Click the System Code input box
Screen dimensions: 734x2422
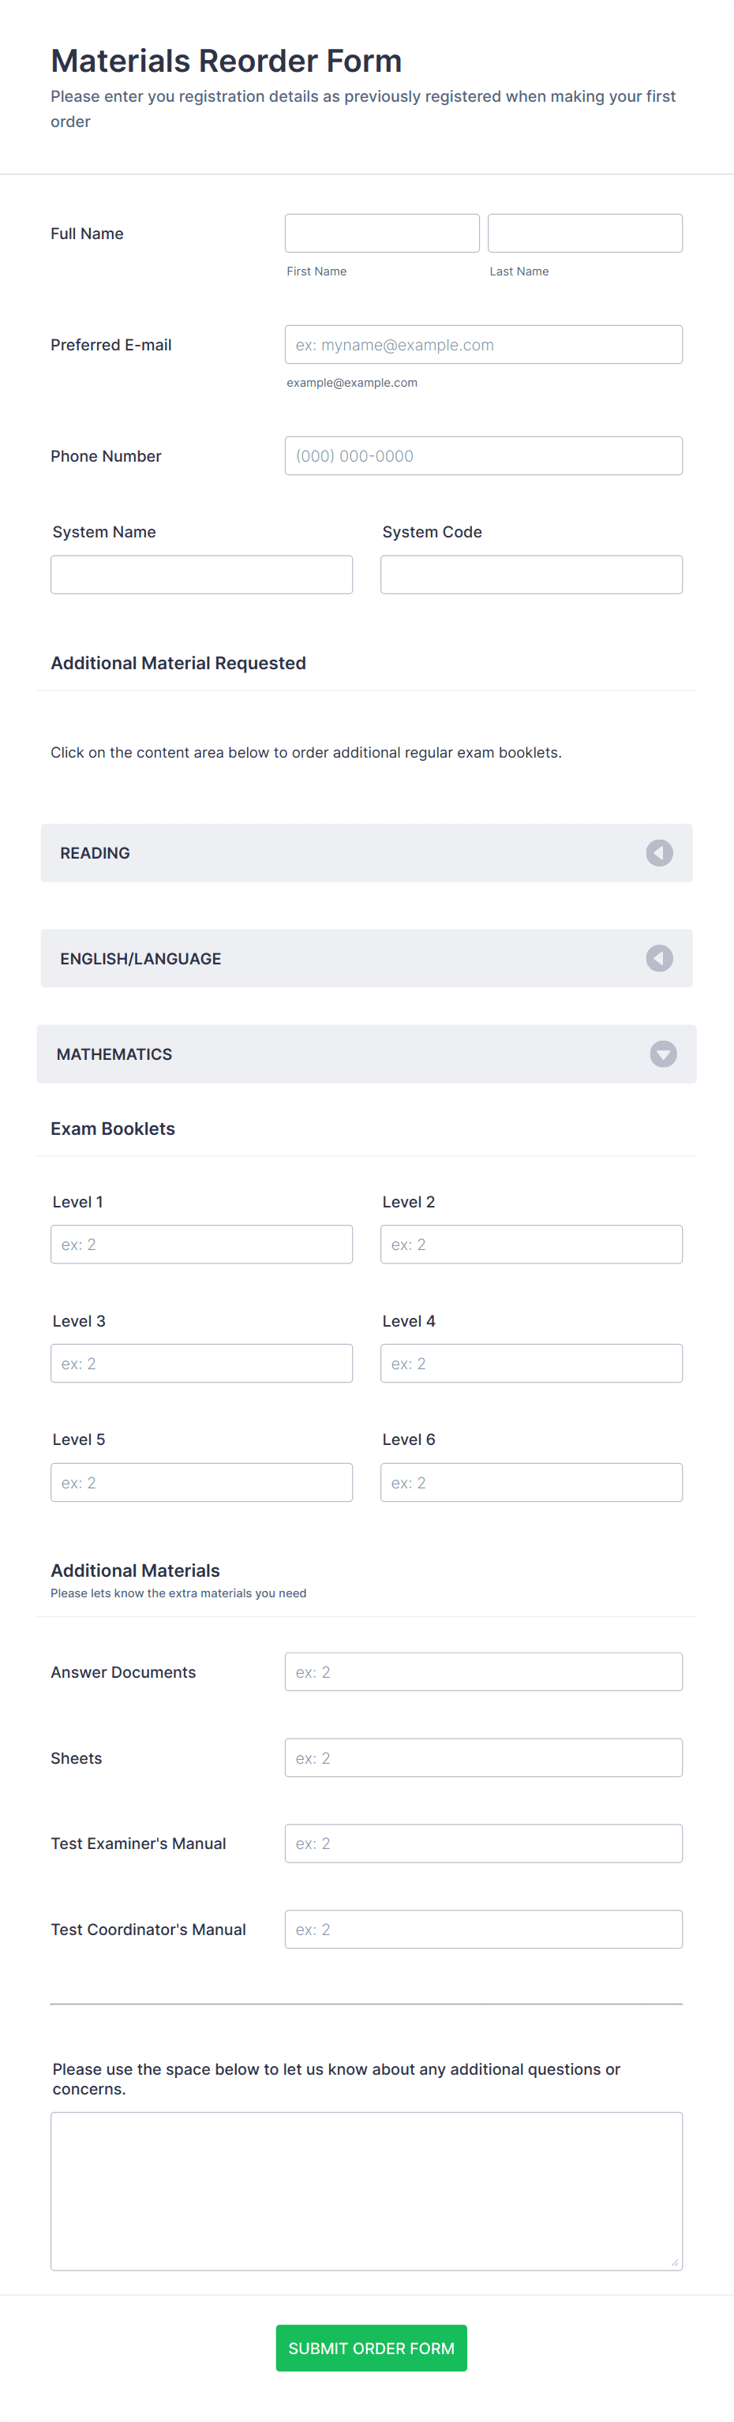point(531,575)
